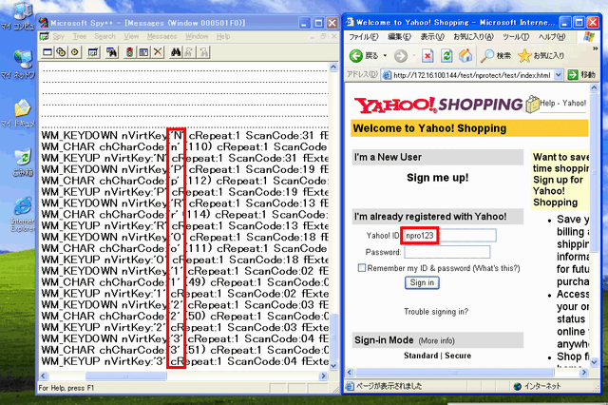The height and width of the screenshot is (405, 608).
Task: Open the Window menu in Spy++
Action: pyautogui.click(x=197, y=36)
